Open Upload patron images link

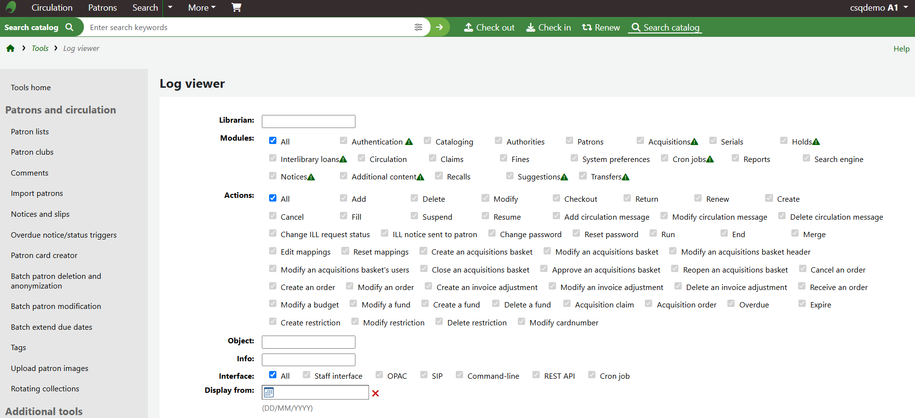pos(49,368)
